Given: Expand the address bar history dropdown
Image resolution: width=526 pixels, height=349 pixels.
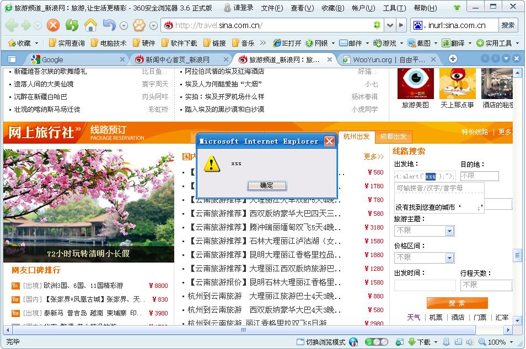Looking at the screenshot, I should pos(390,25).
